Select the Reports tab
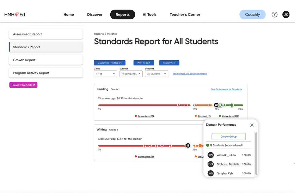The height and width of the screenshot is (193, 295). (123, 14)
